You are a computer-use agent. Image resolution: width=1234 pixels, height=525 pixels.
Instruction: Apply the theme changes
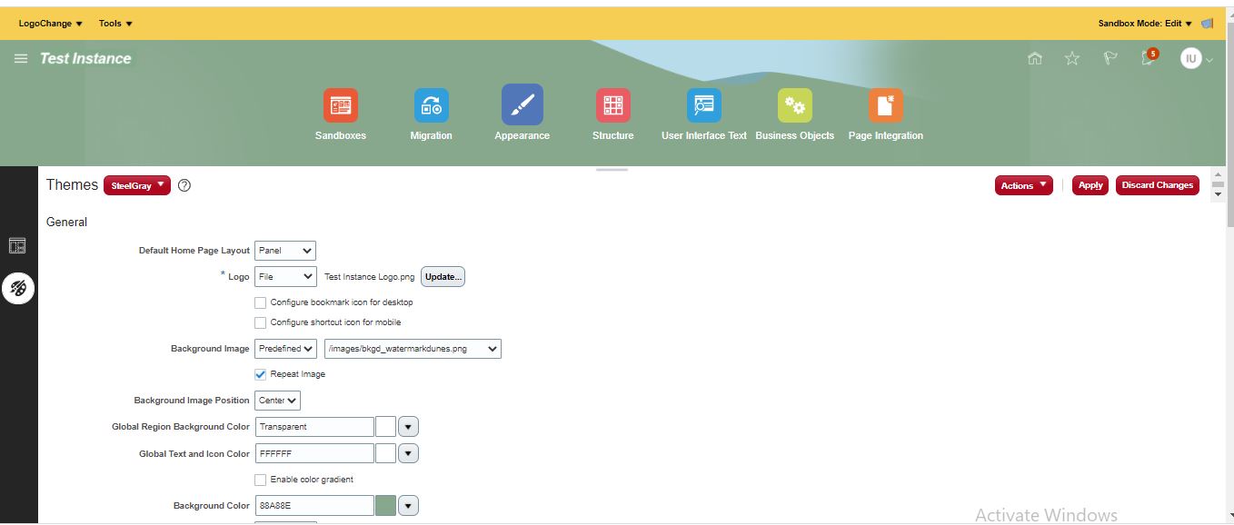1090,184
